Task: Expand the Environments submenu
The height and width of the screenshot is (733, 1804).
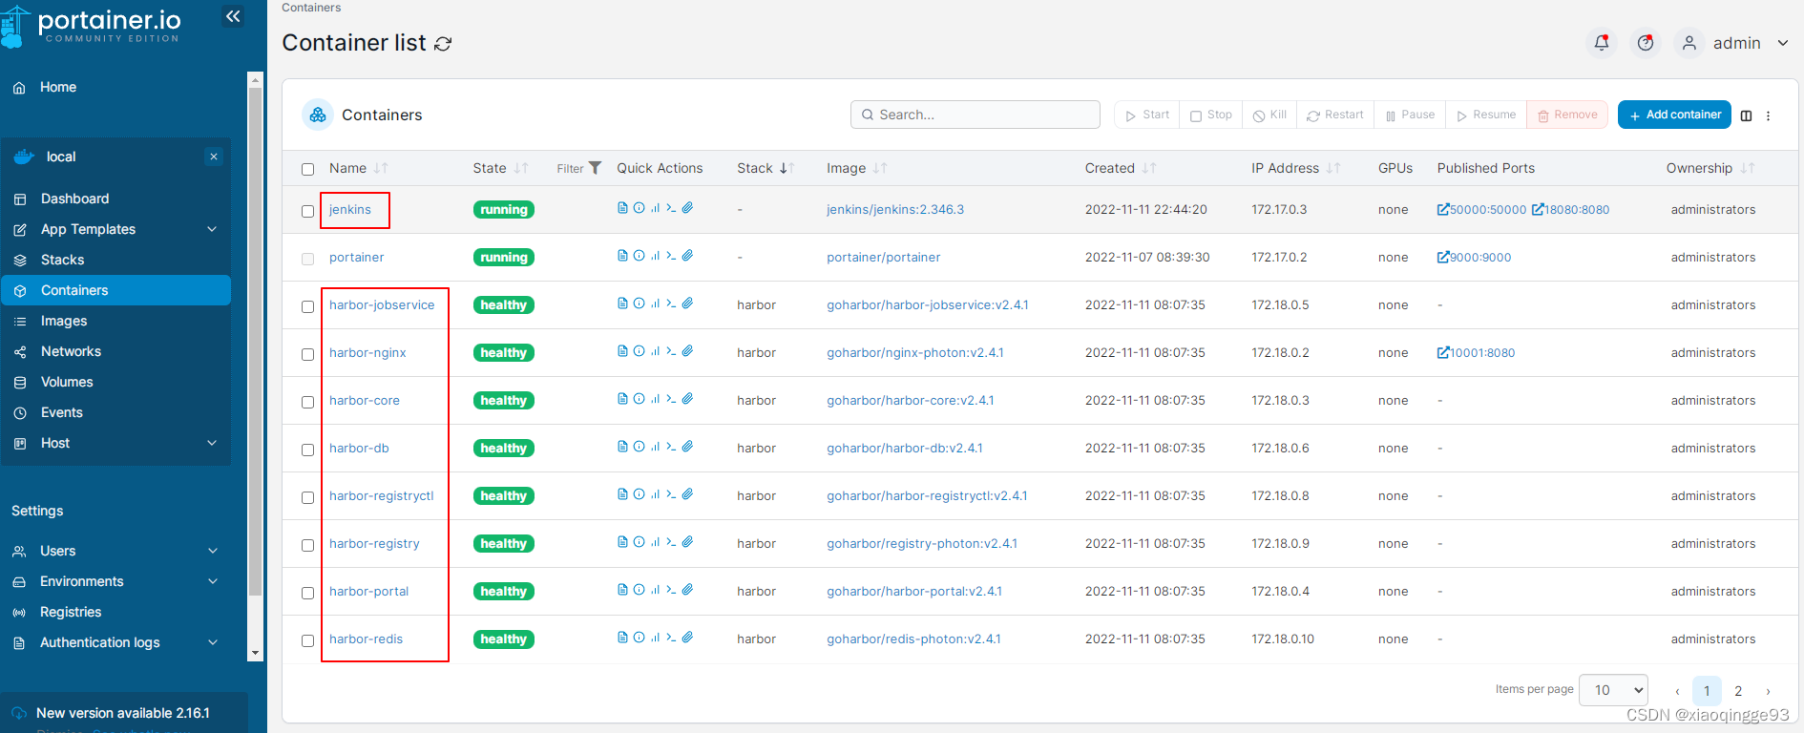Action: [x=213, y=581]
